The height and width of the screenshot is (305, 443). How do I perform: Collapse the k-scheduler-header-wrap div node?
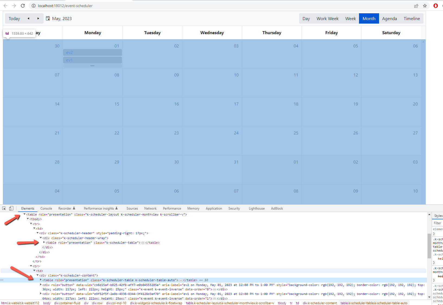41,238
